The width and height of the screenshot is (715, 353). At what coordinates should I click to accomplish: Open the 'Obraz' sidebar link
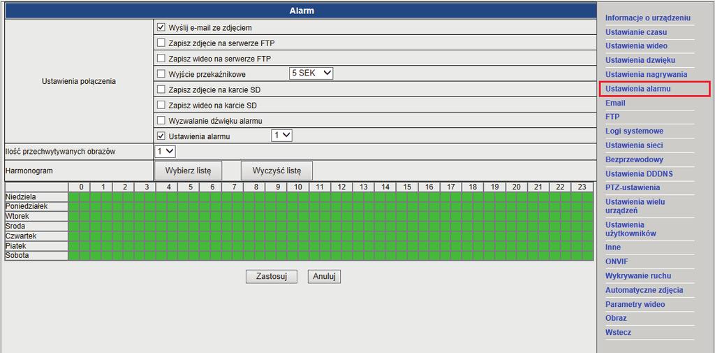pos(616,318)
